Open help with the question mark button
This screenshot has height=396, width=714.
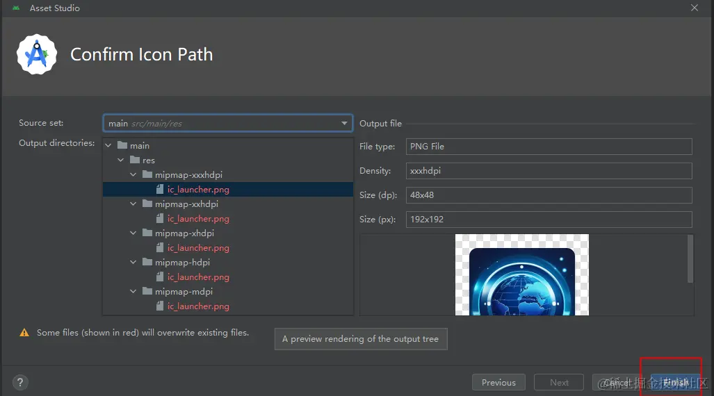coord(20,382)
